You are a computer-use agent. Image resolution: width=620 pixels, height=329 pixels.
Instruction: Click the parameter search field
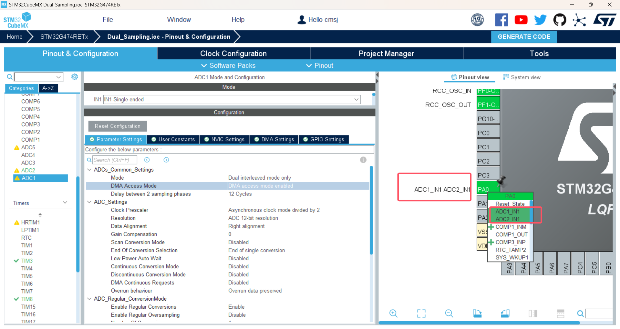(x=115, y=160)
